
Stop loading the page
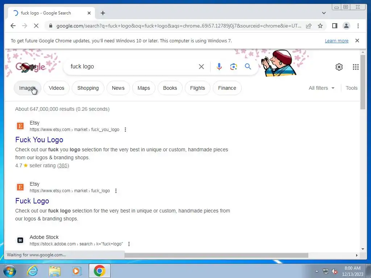pyautogui.click(x=36, y=26)
